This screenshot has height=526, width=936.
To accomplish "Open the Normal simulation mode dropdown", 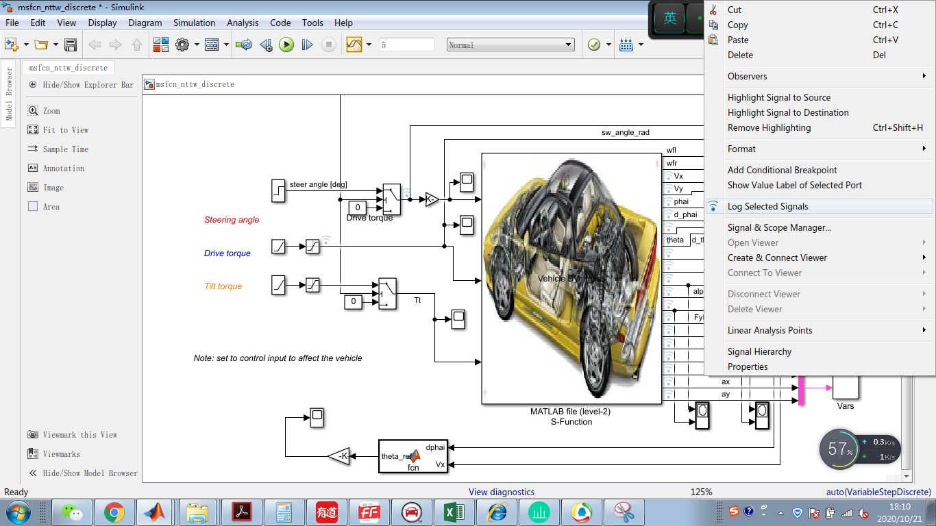I will click(x=510, y=45).
